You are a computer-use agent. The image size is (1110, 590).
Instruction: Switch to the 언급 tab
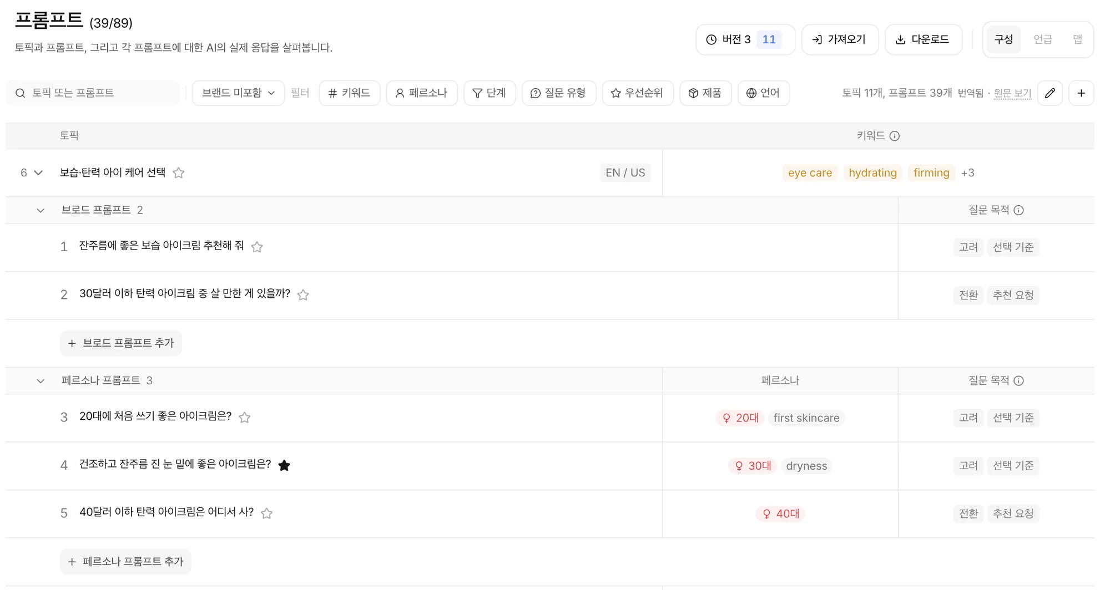point(1043,39)
